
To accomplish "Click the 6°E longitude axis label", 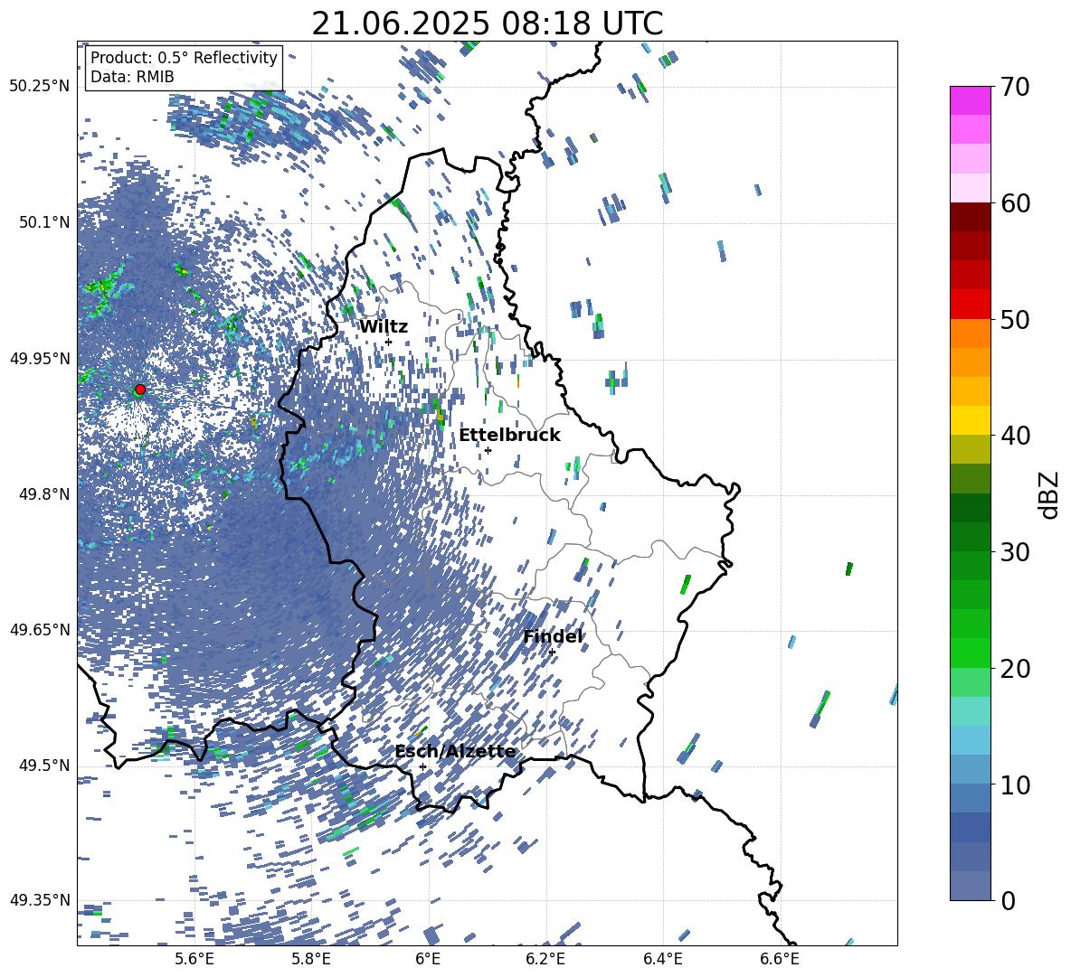I will point(428,959).
